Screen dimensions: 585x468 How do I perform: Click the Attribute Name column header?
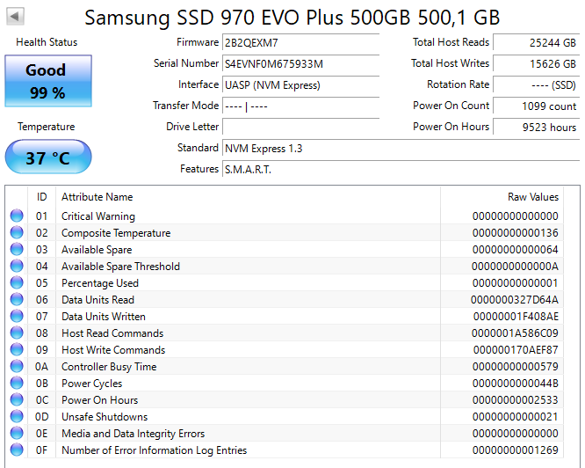pyautogui.click(x=97, y=197)
